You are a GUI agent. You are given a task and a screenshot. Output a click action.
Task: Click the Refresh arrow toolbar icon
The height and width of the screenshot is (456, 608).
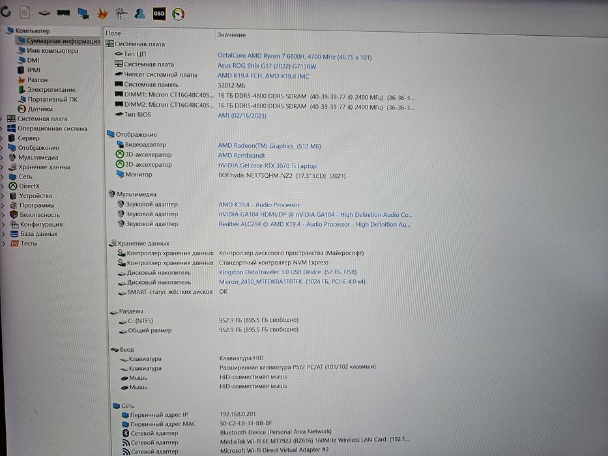(x=6, y=12)
